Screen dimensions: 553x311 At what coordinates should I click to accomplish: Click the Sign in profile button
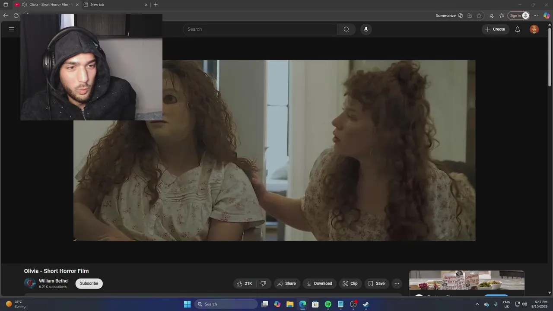[x=518, y=16]
